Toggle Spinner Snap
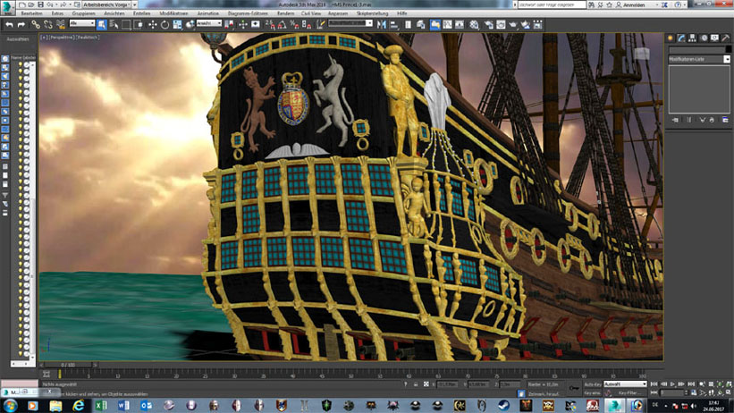This screenshot has height=413, width=734. [x=307, y=24]
